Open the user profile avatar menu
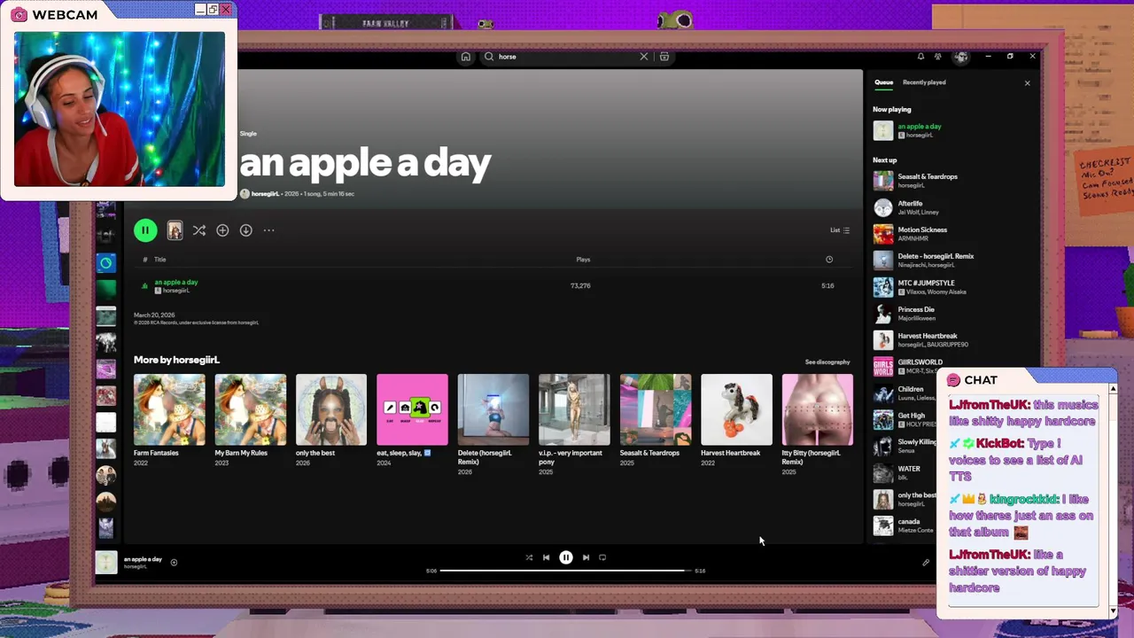1134x638 pixels. coord(960,57)
